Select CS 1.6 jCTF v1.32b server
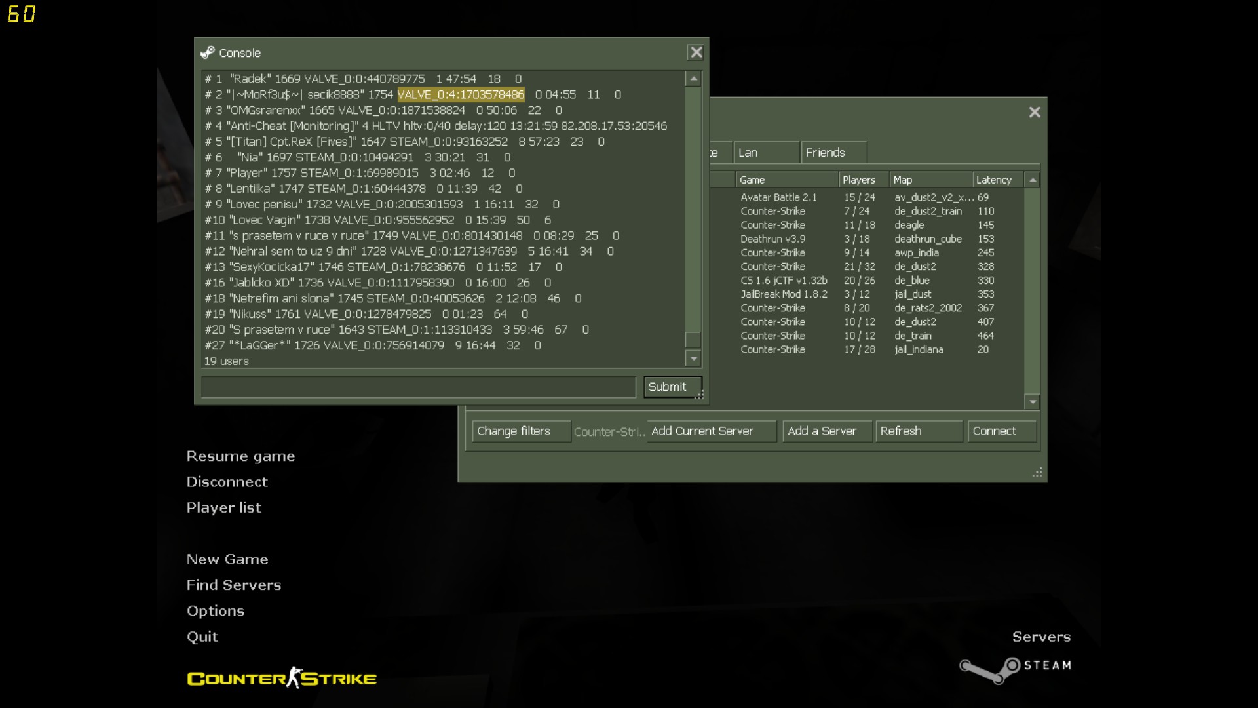This screenshot has height=708, width=1258. [x=866, y=281]
